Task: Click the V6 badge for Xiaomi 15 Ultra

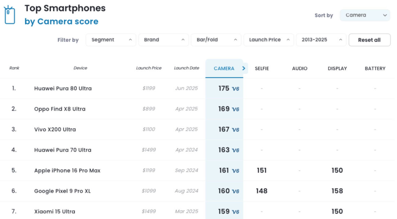Action: click(235, 212)
